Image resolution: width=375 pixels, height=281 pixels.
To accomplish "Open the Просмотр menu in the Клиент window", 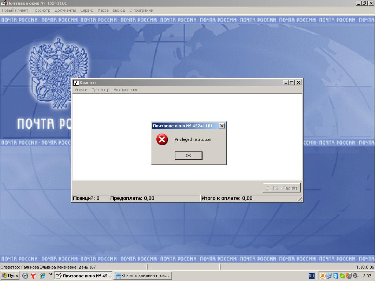I will 100,90.
